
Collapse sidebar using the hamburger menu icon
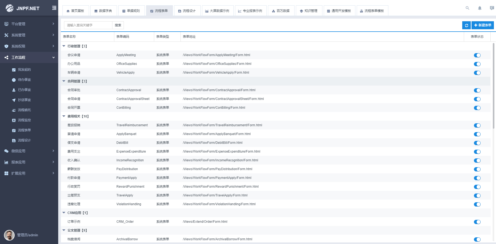tap(54, 8)
